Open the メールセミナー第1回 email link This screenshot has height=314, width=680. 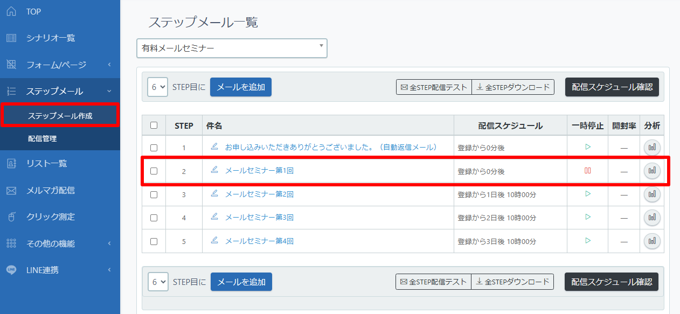click(x=259, y=170)
